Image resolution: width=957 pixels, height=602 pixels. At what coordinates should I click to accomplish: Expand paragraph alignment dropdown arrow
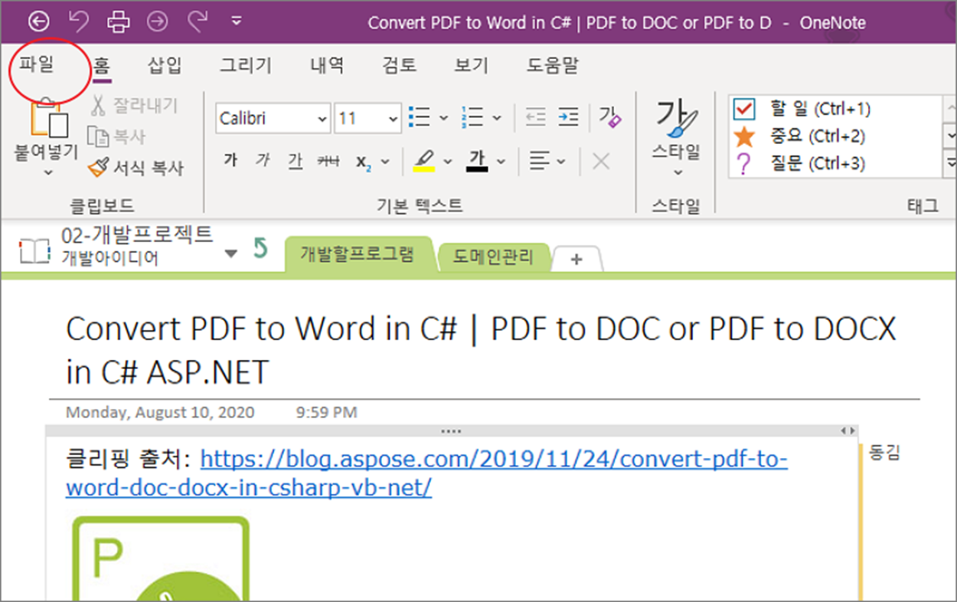[561, 162]
